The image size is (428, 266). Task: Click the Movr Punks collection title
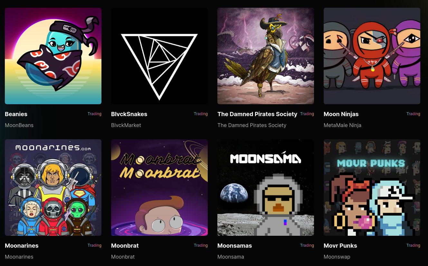point(340,246)
